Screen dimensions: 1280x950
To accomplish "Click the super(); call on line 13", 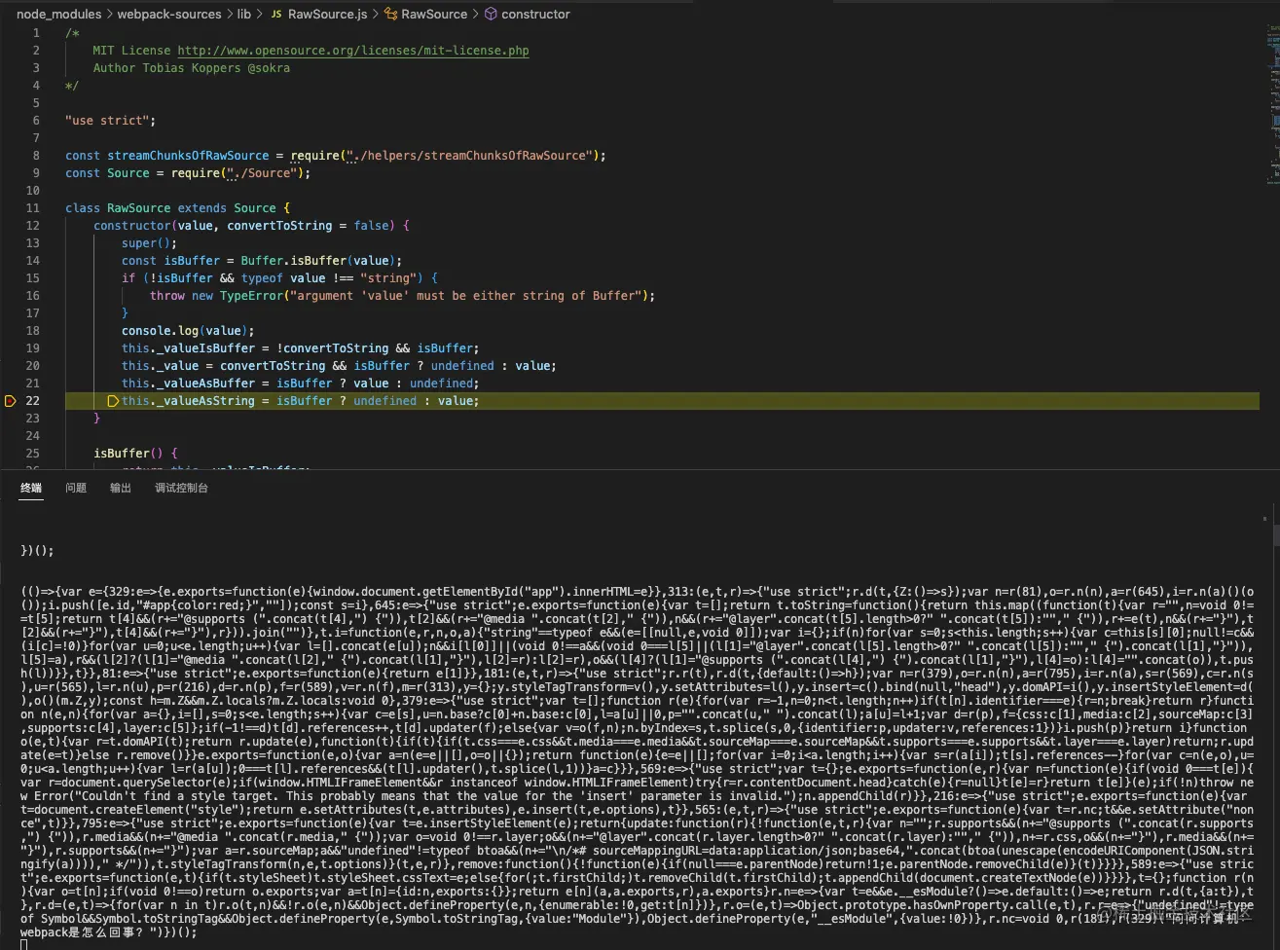I will pos(149,243).
